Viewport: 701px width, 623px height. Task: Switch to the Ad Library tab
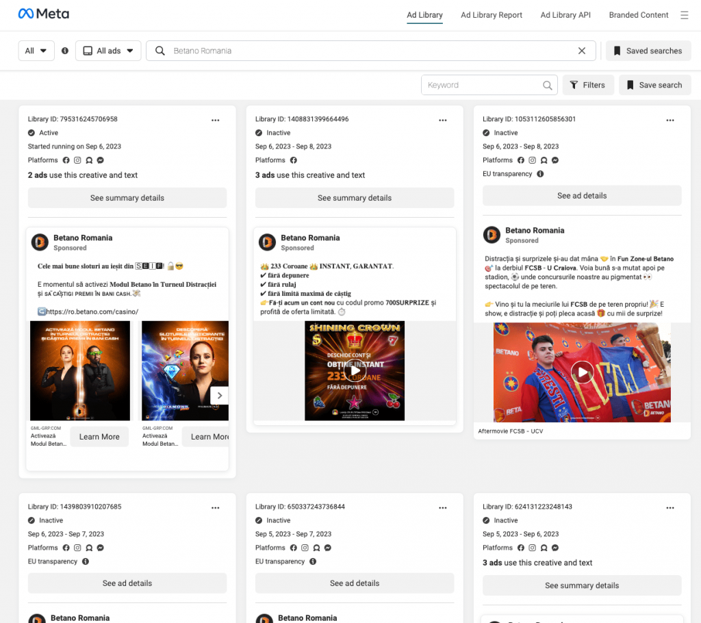424,15
